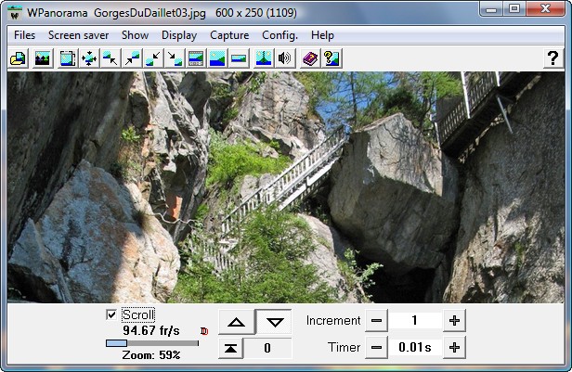The width and height of the screenshot is (572, 372).
Task: Click the scroll down triangle button
Action: 275,322
